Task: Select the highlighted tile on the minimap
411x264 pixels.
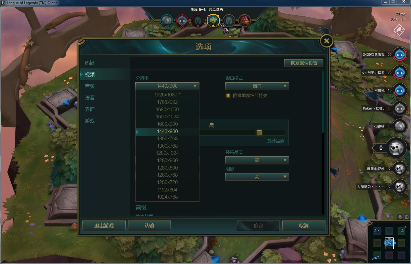Action: click(389, 243)
